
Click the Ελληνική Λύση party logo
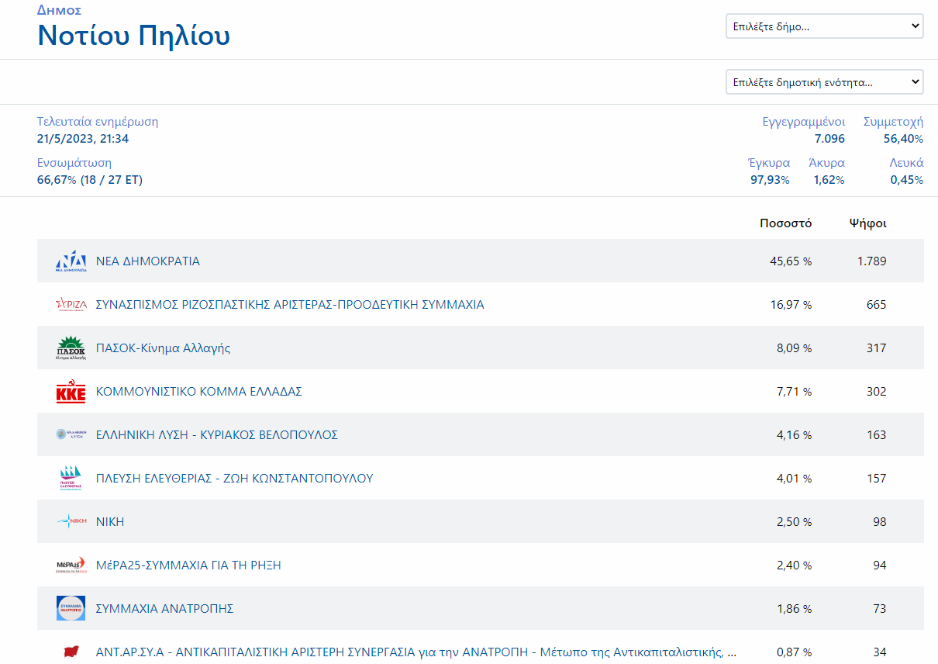(x=71, y=435)
